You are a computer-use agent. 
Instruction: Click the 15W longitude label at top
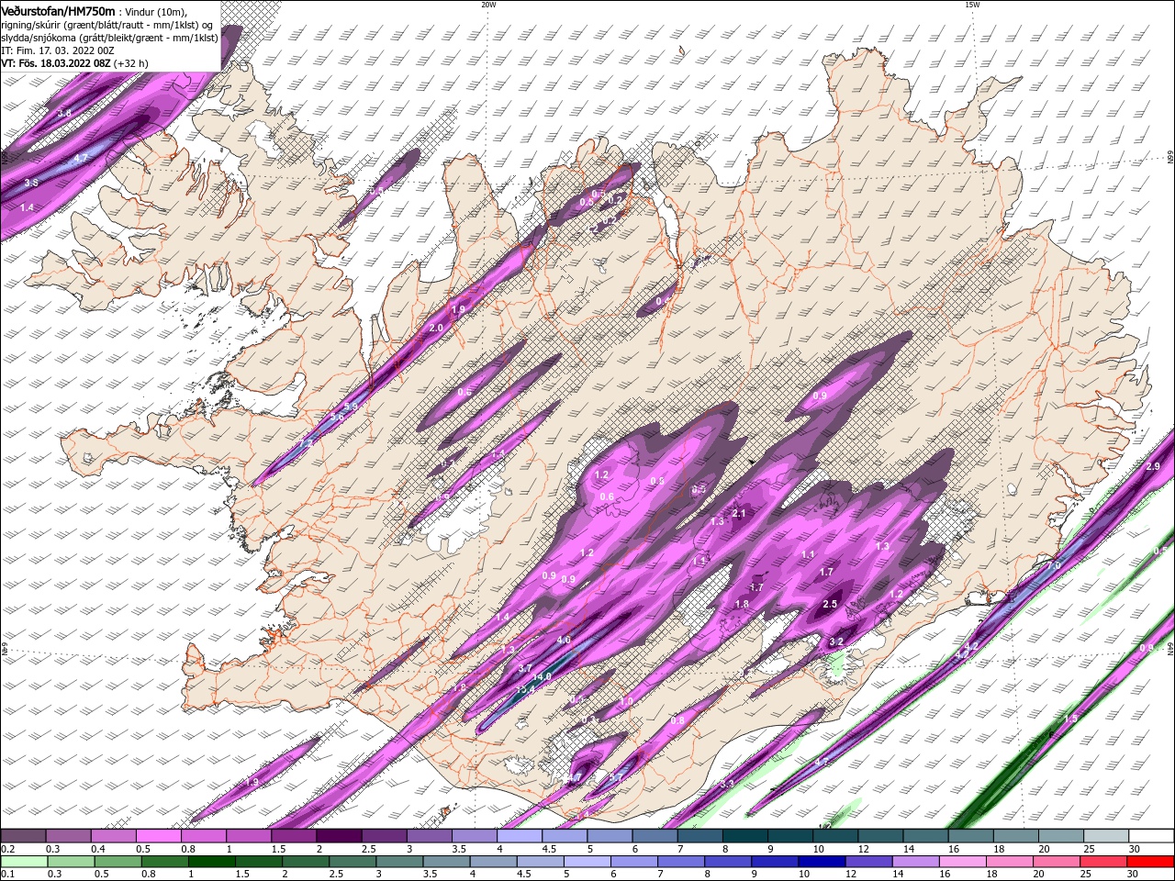tap(972, 5)
